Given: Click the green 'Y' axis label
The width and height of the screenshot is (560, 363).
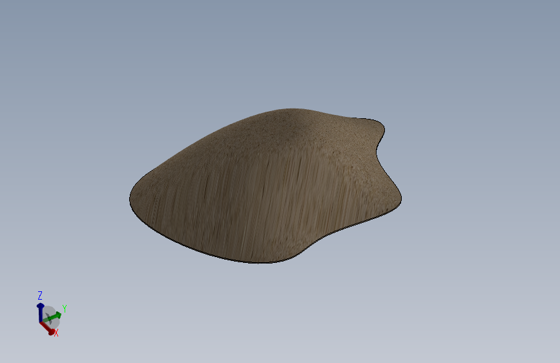Looking at the screenshot, I should (65, 308).
